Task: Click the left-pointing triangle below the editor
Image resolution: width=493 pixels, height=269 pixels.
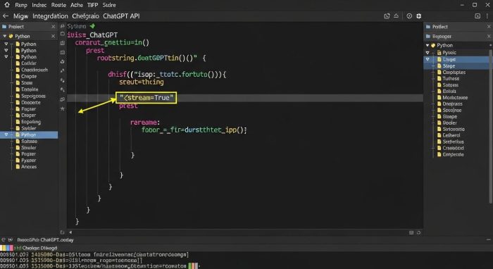Action: pyautogui.click(x=70, y=232)
